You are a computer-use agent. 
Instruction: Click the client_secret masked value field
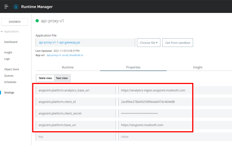(155, 113)
